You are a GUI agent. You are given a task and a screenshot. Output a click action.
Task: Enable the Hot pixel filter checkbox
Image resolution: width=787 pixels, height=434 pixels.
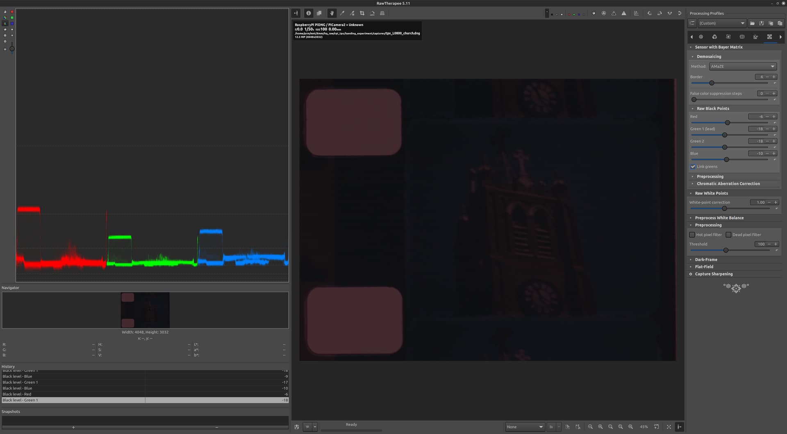[692, 235]
